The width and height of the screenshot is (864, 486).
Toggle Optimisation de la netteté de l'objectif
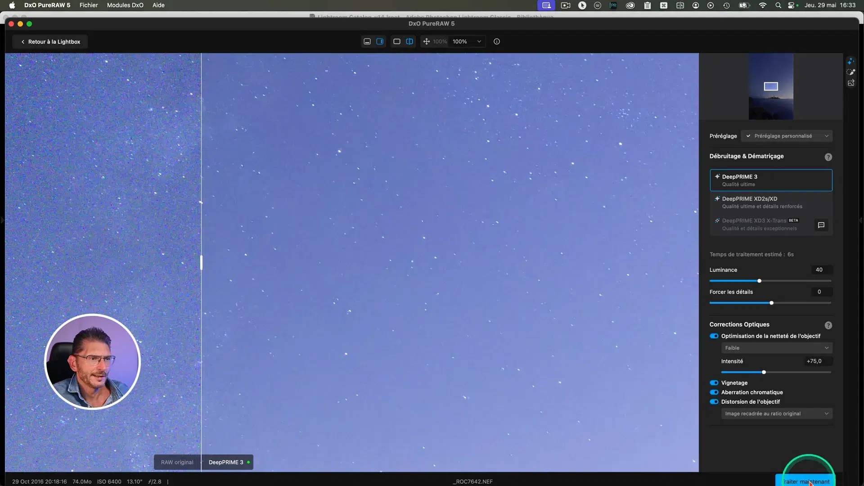pos(714,336)
